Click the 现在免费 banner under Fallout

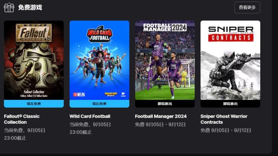pos(34,104)
